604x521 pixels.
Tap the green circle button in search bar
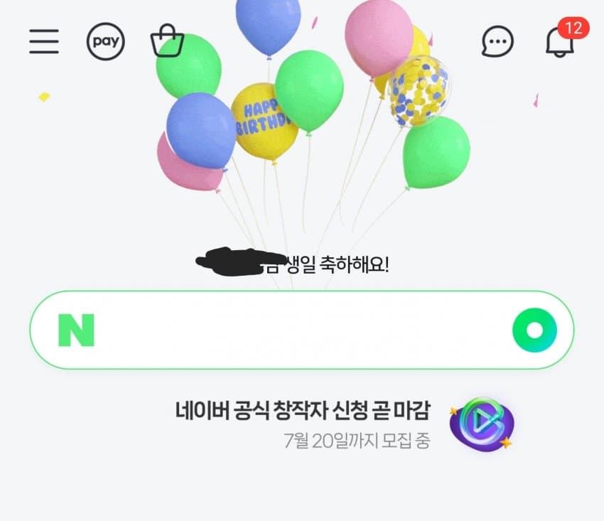tap(534, 331)
